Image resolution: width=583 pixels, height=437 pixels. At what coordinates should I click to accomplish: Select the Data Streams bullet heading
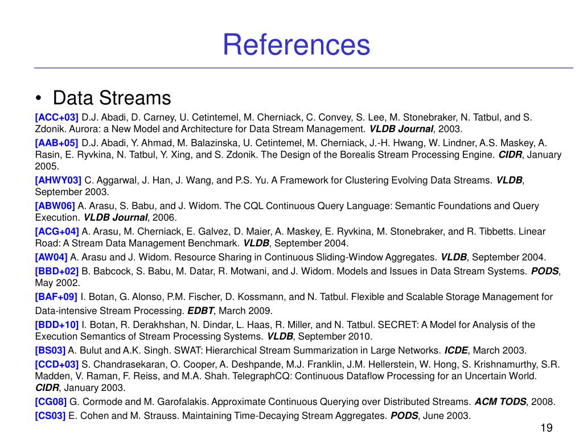click(x=112, y=98)
